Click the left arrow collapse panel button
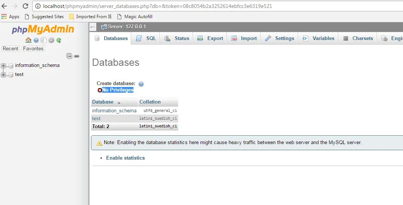This screenshot has width=403, height=205. [93, 27]
